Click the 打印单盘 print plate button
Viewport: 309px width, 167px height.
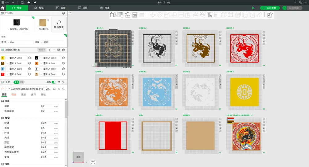pos(294,8)
